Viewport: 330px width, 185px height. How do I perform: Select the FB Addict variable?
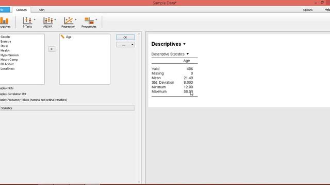click(x=7, y=64)
